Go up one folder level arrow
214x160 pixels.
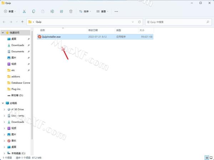[x=22, y=22]
